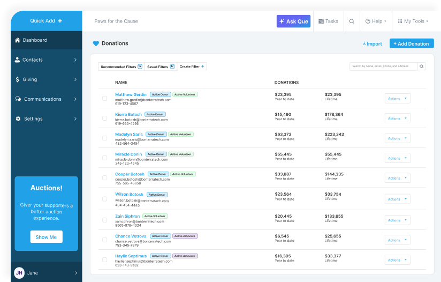Viewport: 441px width, 282px height.
Task: Open Actions dropdown for Haylie Septimus
Action: click(397, 260)
